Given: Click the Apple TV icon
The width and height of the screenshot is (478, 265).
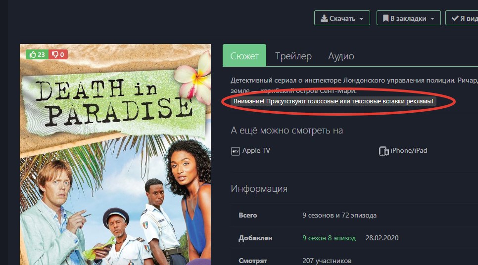Looking at the screenshot, I should point(236,151).
